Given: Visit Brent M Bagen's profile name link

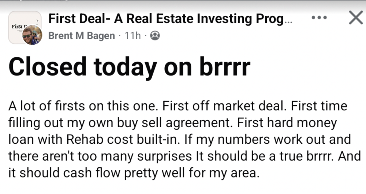Looking at the screenshot, I should tap(81, 36).
